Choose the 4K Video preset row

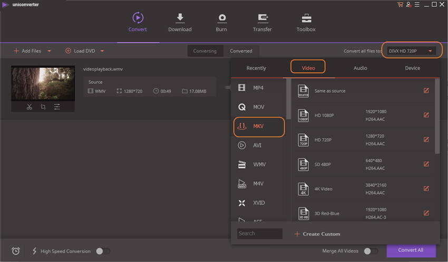coord(363,189)
